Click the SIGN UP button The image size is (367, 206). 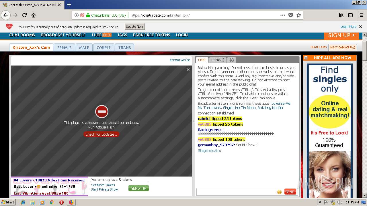coord(341,35)
